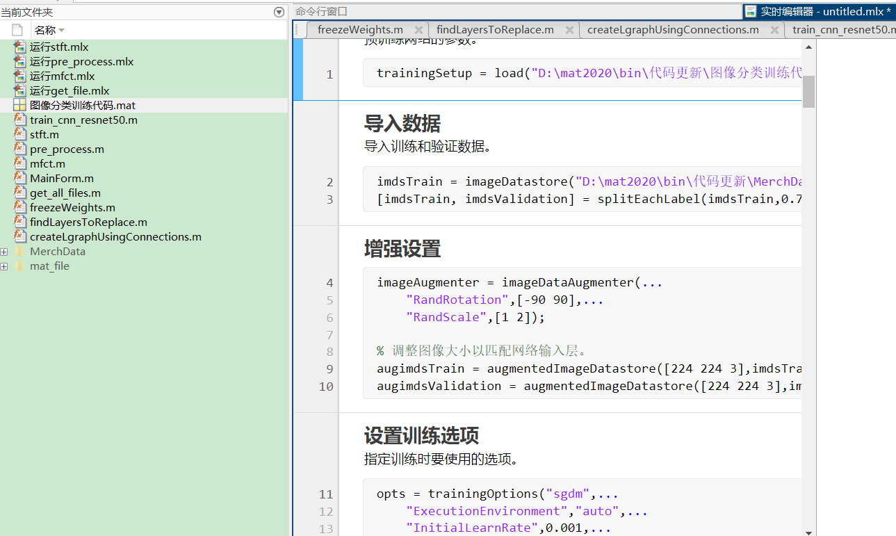The image size is (896, 536).
Task: Select the 运行mfct.mlx file
Action: [x=62, y=76]
